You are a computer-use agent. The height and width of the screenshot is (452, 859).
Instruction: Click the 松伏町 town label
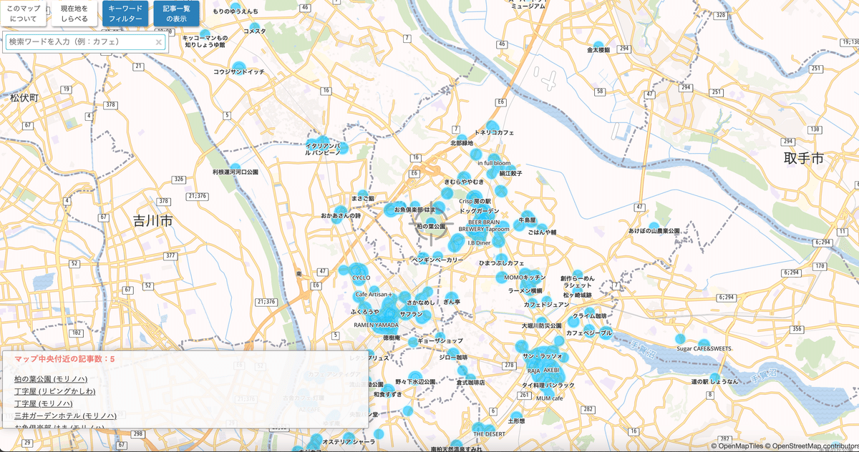click(x=25, y=97)
